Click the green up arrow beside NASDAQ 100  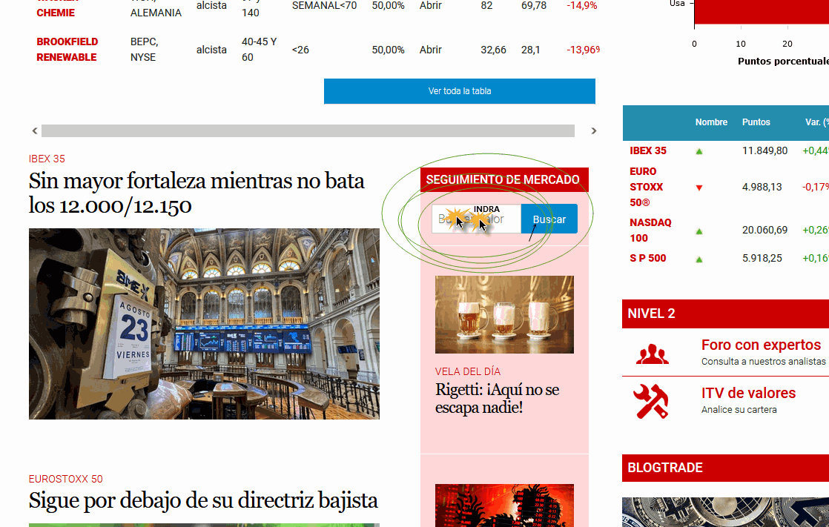click(699, 231)
